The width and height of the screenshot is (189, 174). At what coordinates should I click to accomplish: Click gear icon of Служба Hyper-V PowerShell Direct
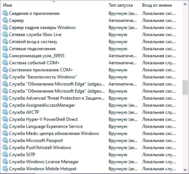(5, 119)
